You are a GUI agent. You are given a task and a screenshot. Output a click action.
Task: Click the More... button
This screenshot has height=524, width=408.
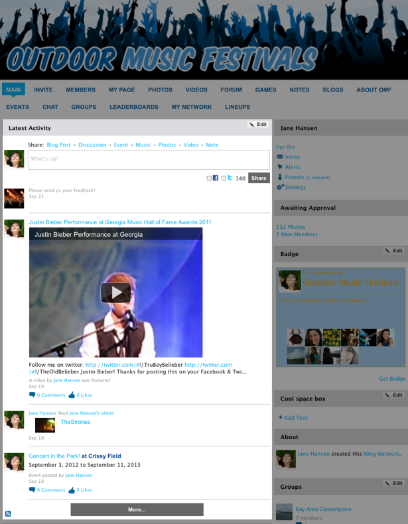tap(137, 509)
